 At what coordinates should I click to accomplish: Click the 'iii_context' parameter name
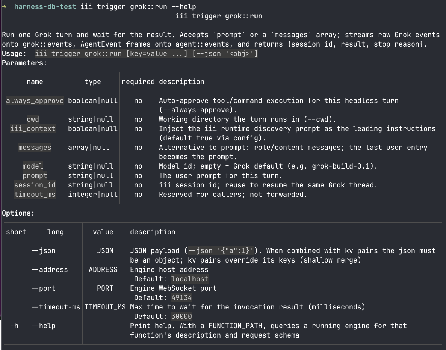[33, 129]
